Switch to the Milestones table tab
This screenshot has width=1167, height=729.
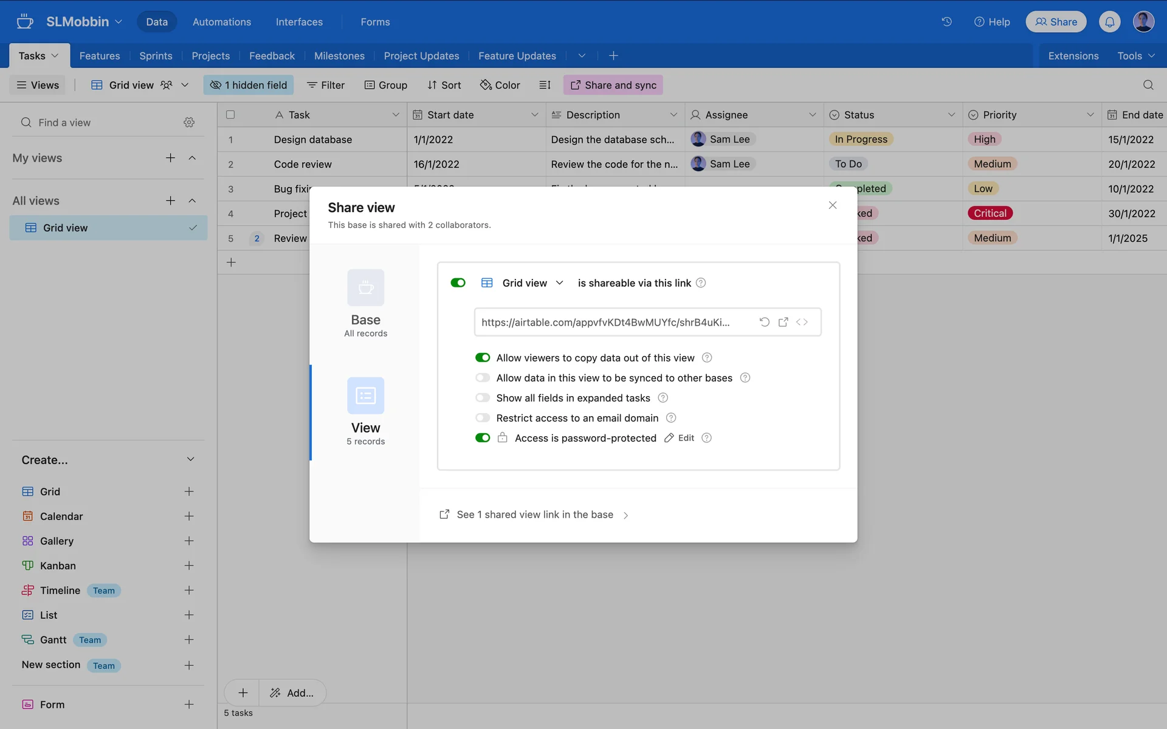[x=339, y=56]
